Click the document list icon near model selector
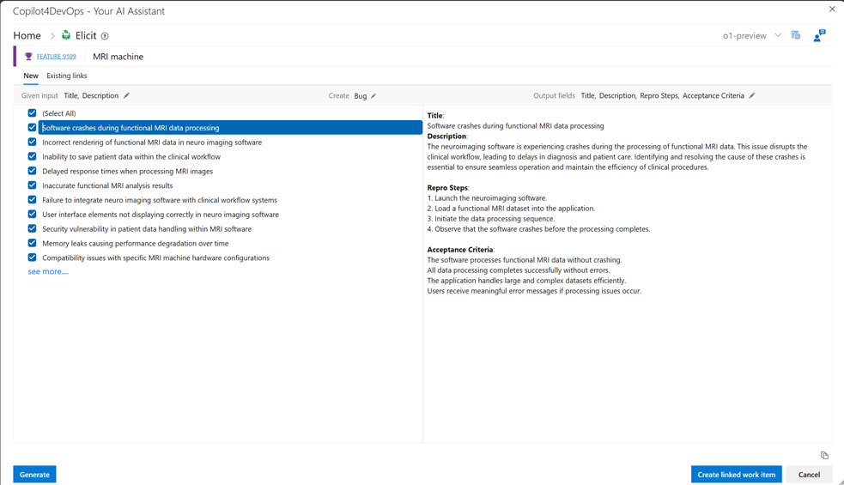Screen dimensions: 844x485 pyautogui.click(x=796, y=35)
